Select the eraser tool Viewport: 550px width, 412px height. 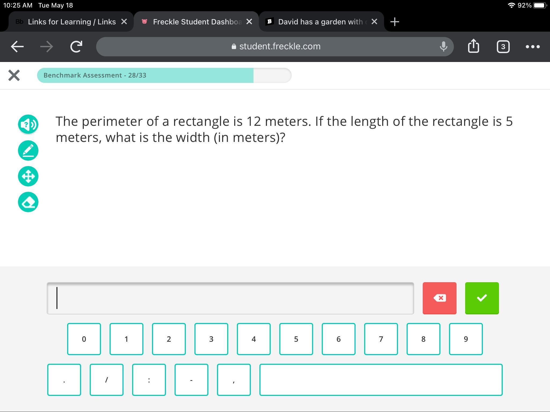(28, 202)
